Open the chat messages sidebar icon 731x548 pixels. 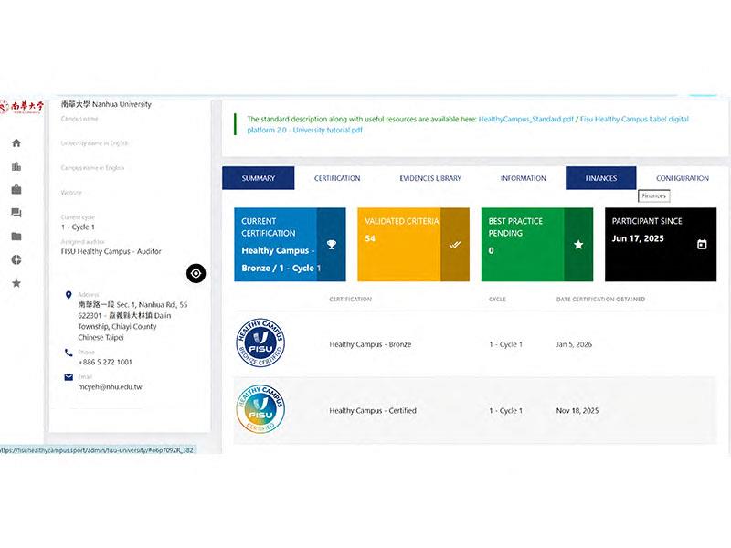(x=16, y=213)
